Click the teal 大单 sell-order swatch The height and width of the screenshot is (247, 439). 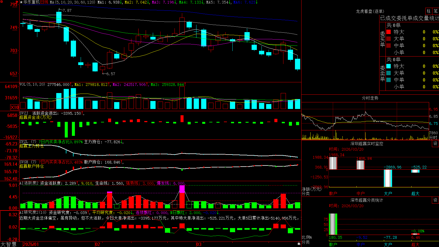(389, 73)
